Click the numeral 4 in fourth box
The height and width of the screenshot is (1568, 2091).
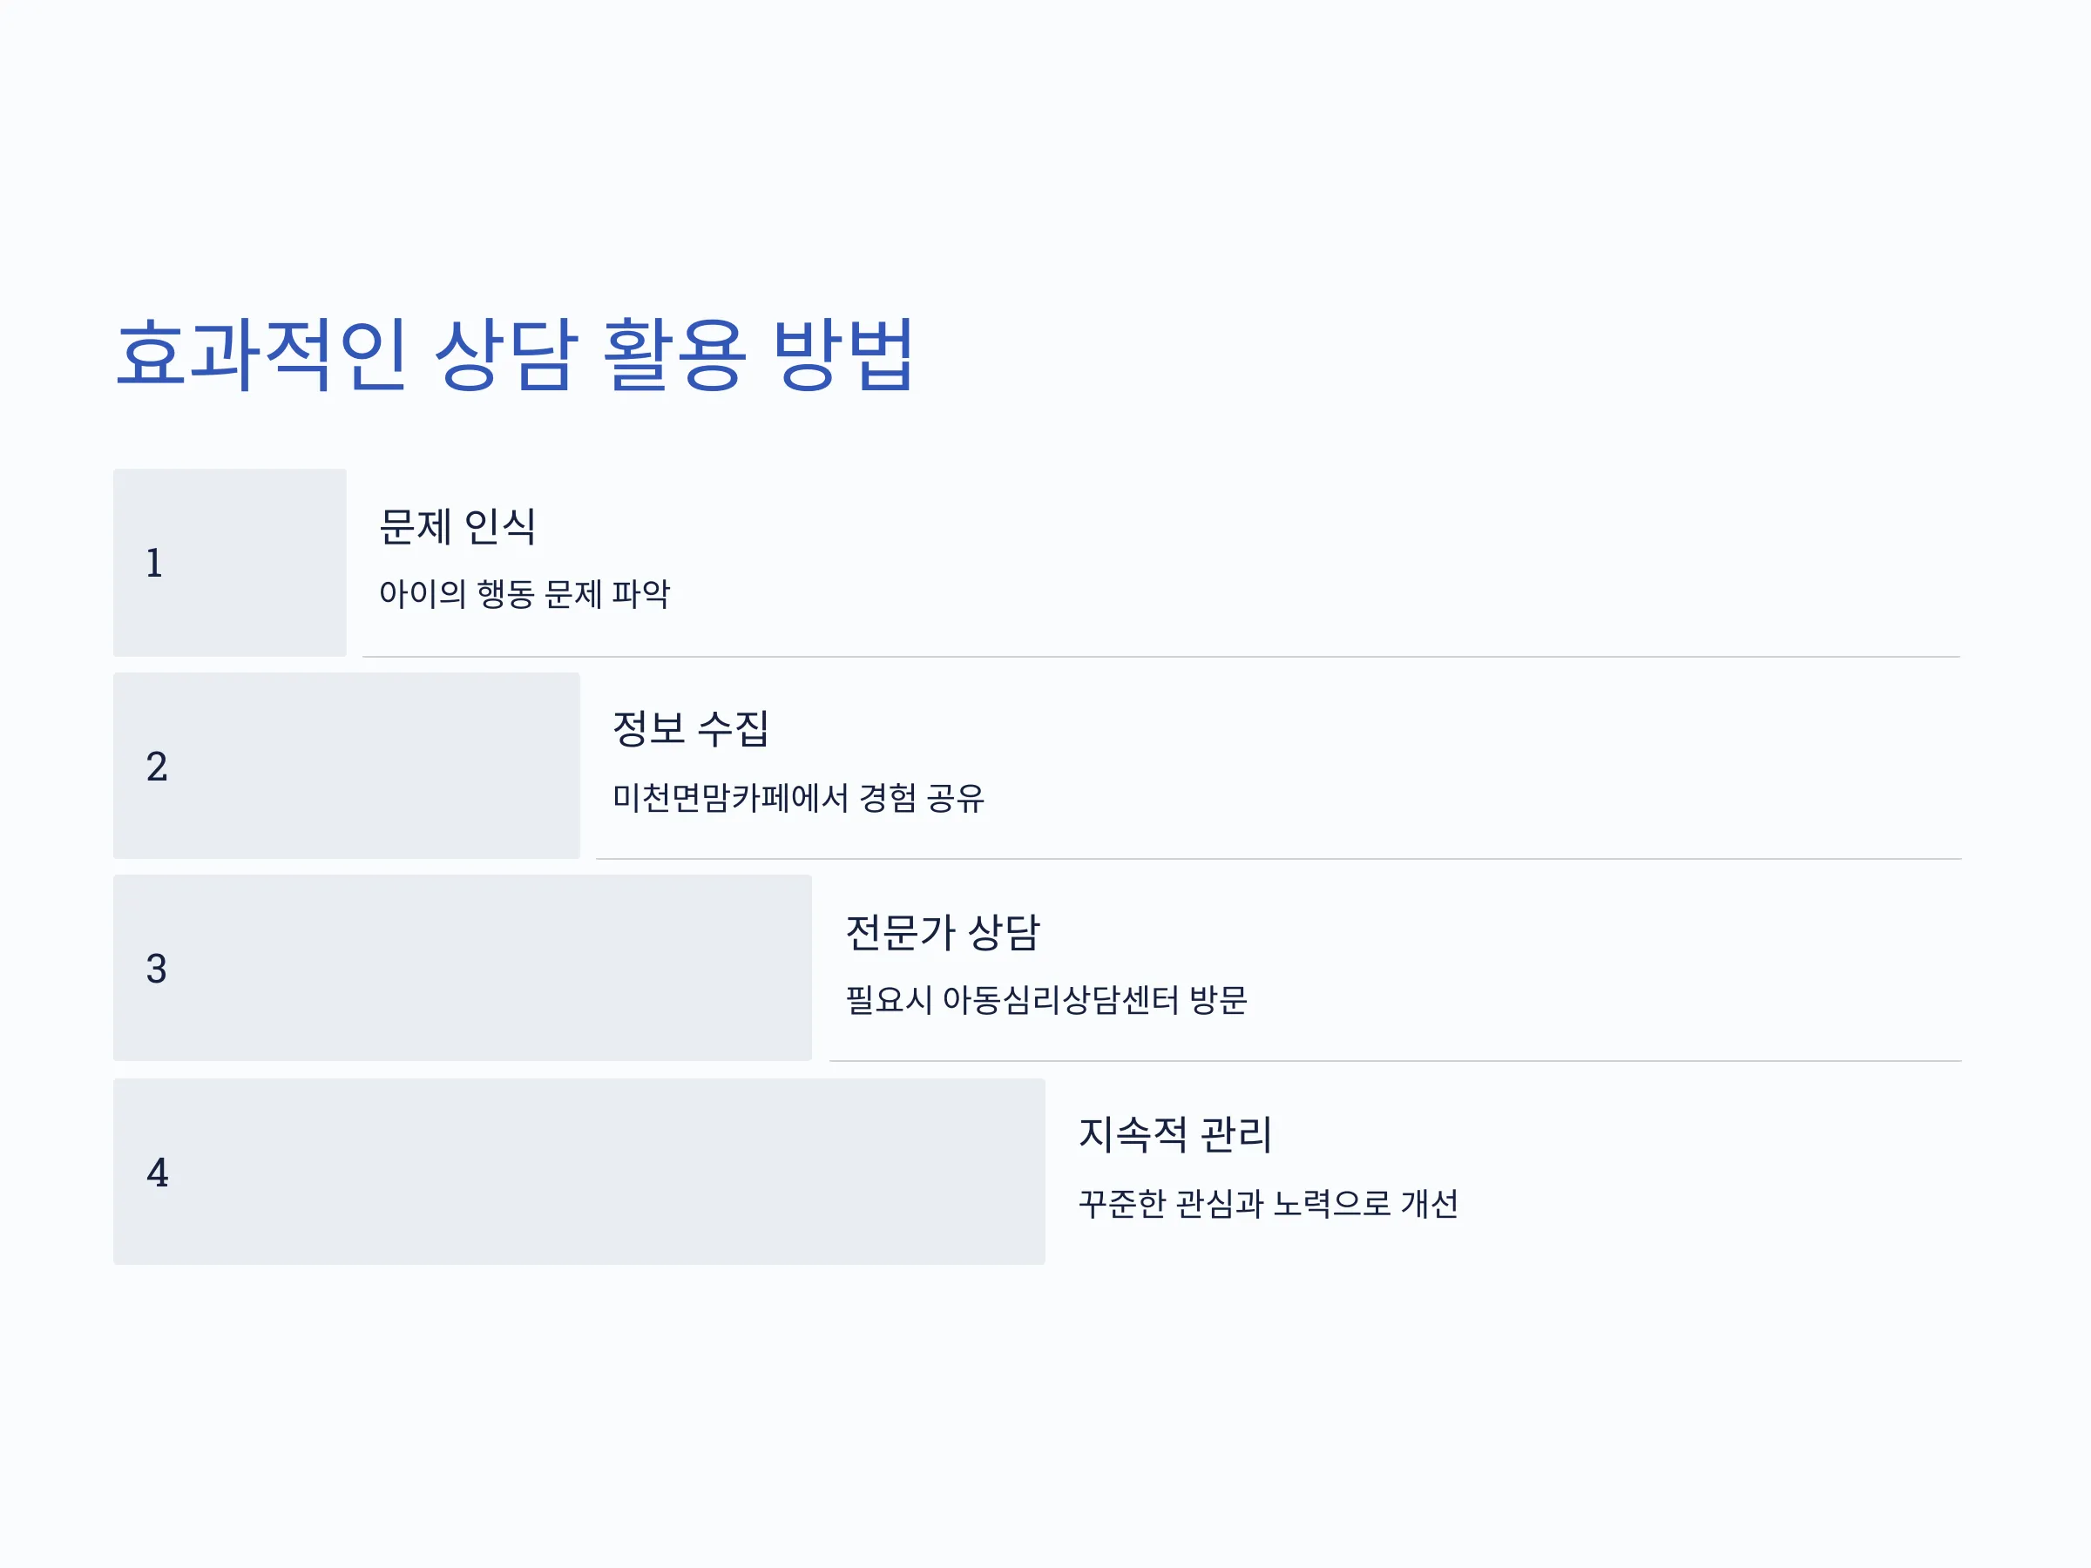point(157,1173)
